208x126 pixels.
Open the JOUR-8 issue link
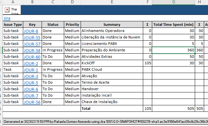tap(31, 31)
